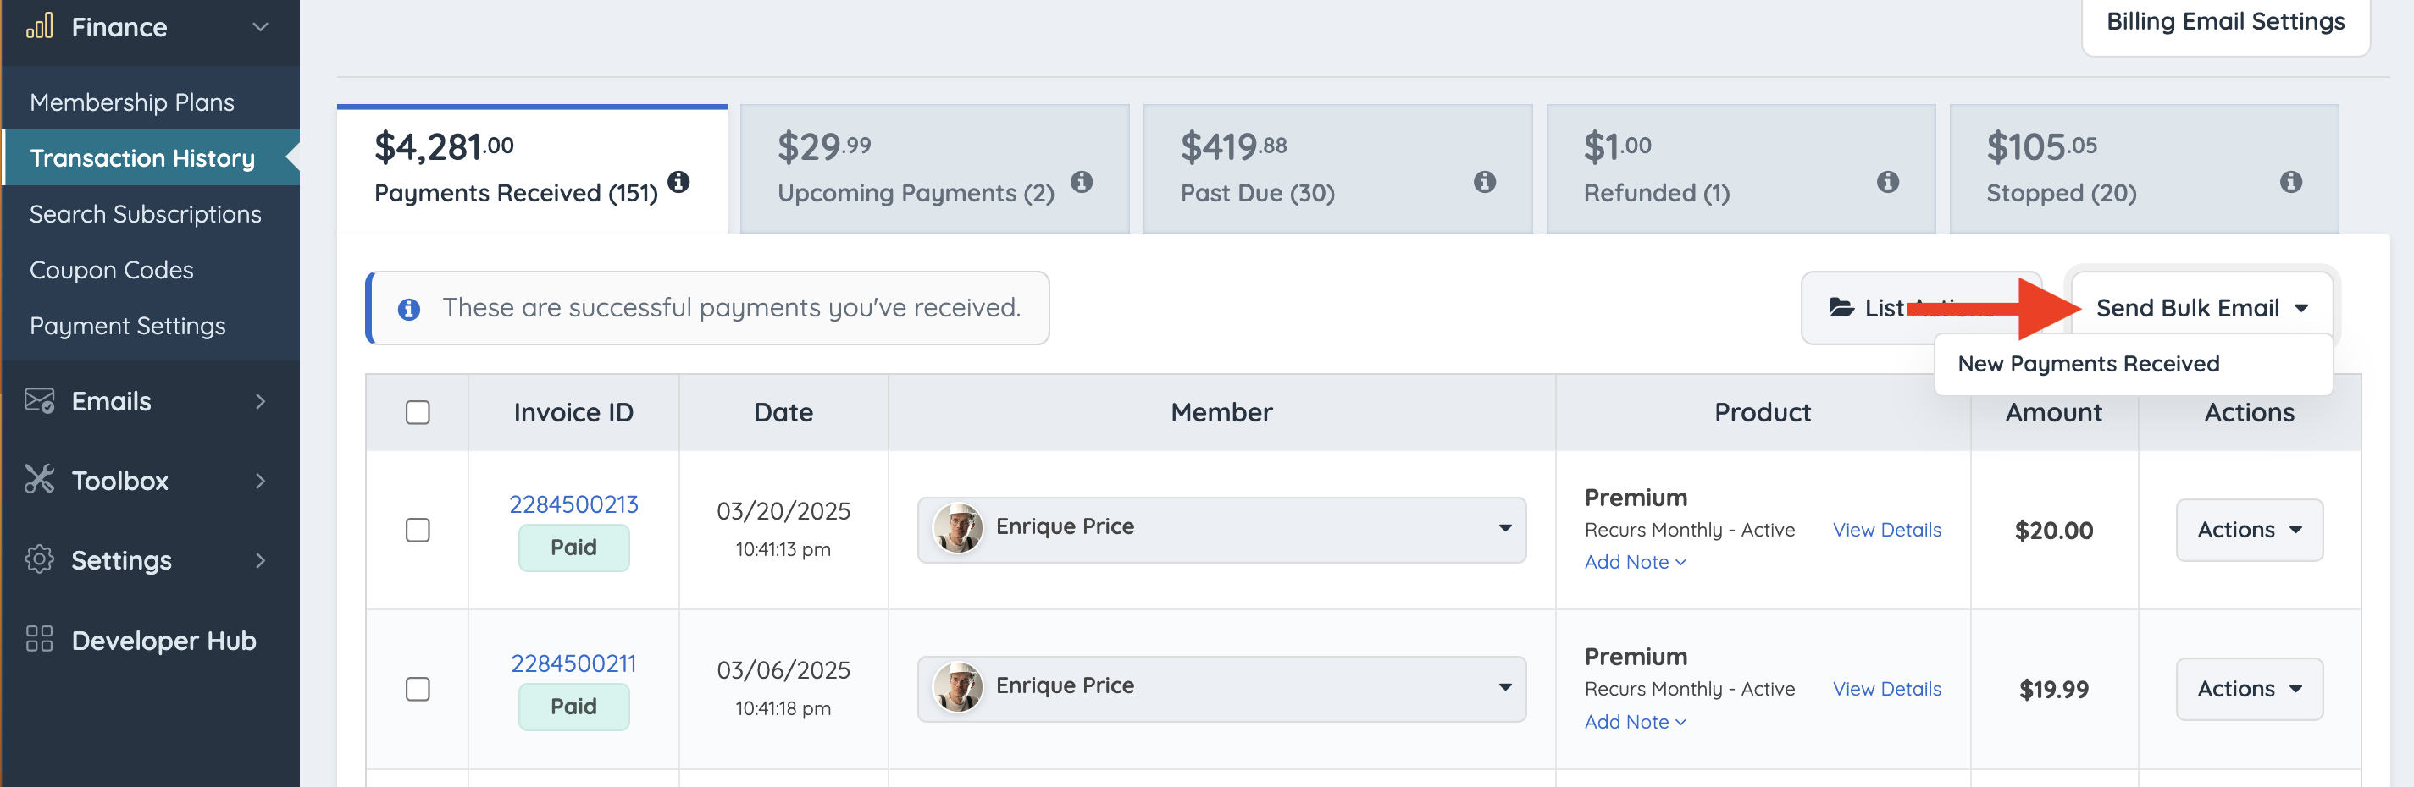The image size is (2414, 787).
Task: Click the info icon on Refunded tab
Action: (x=1887, y=182)
